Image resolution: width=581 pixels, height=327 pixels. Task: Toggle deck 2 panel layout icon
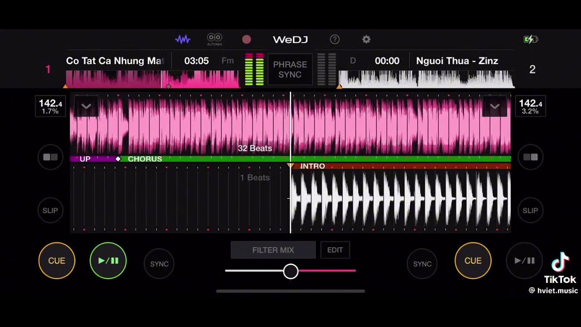(x=531, y=157)
